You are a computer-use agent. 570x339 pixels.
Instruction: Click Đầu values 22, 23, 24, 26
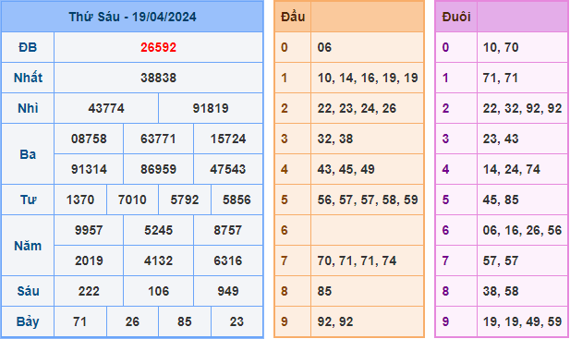[x=357, y=108]
